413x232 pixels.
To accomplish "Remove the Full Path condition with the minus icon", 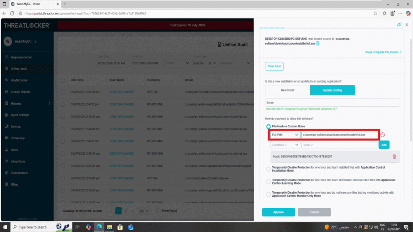I will pyautogui.click(x=382, y=135).
